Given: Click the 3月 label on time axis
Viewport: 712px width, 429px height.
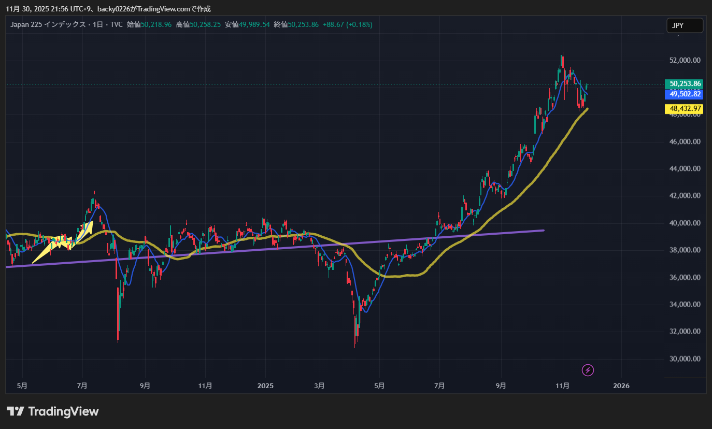Looking at the screenshot, I should coord(320,386).
